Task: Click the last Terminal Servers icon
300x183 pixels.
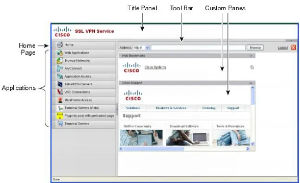Action: 60,124
